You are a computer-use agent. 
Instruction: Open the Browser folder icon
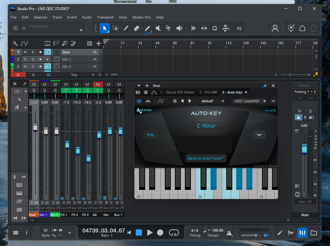[x=314, y=233]
